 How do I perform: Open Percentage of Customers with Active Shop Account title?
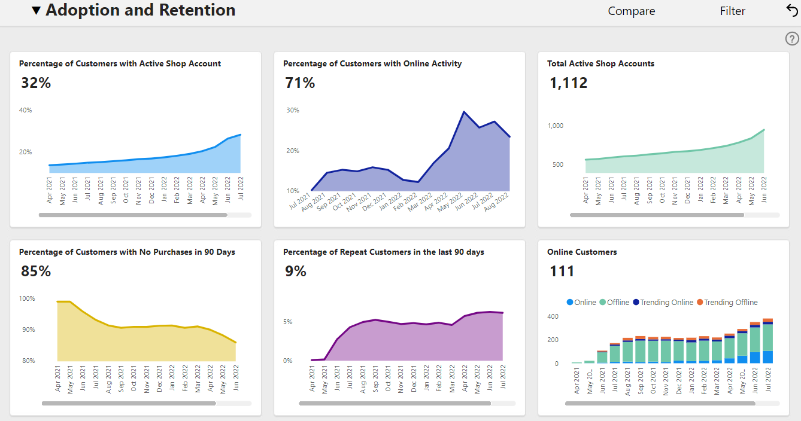coord(120,63)
